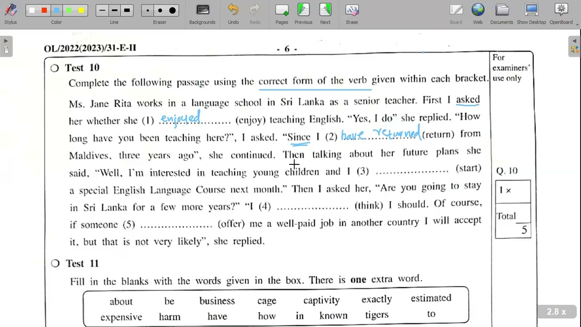
Task: Choose the thin line width
Action: pyautogui.click(x=102, y=10)
